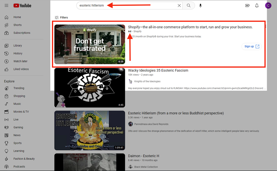277x171 pixels.
Task: Open the hamburger guide menu
Action: 6,5
